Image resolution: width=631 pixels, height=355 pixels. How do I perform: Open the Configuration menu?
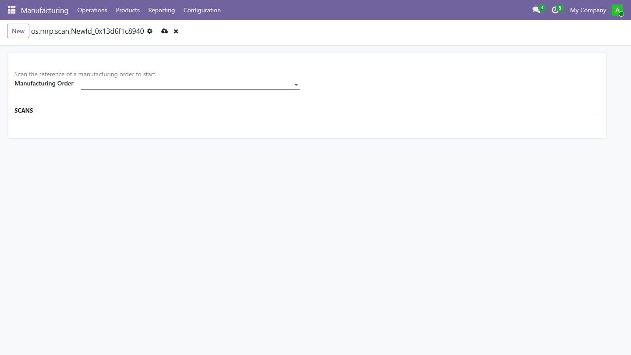coord(202,10)
